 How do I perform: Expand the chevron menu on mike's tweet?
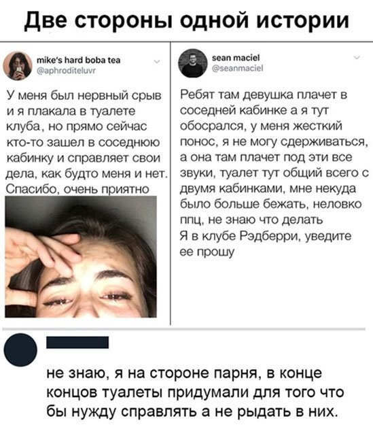point(157,62)
